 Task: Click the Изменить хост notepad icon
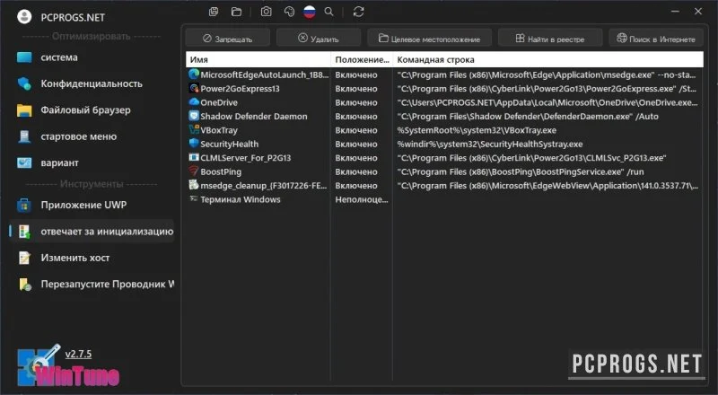(x=24, y=258)
